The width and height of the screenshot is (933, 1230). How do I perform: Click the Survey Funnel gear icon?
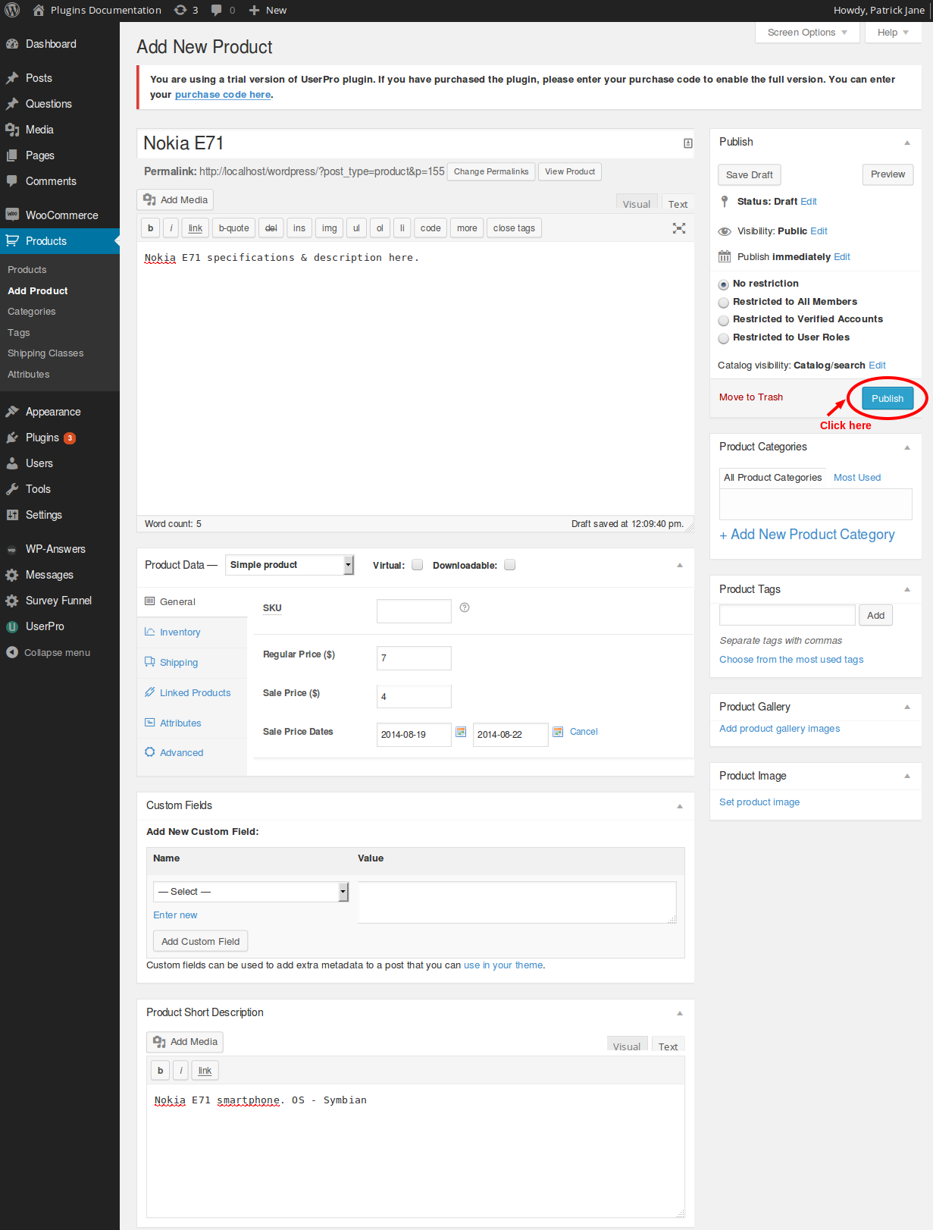[12, 601]
